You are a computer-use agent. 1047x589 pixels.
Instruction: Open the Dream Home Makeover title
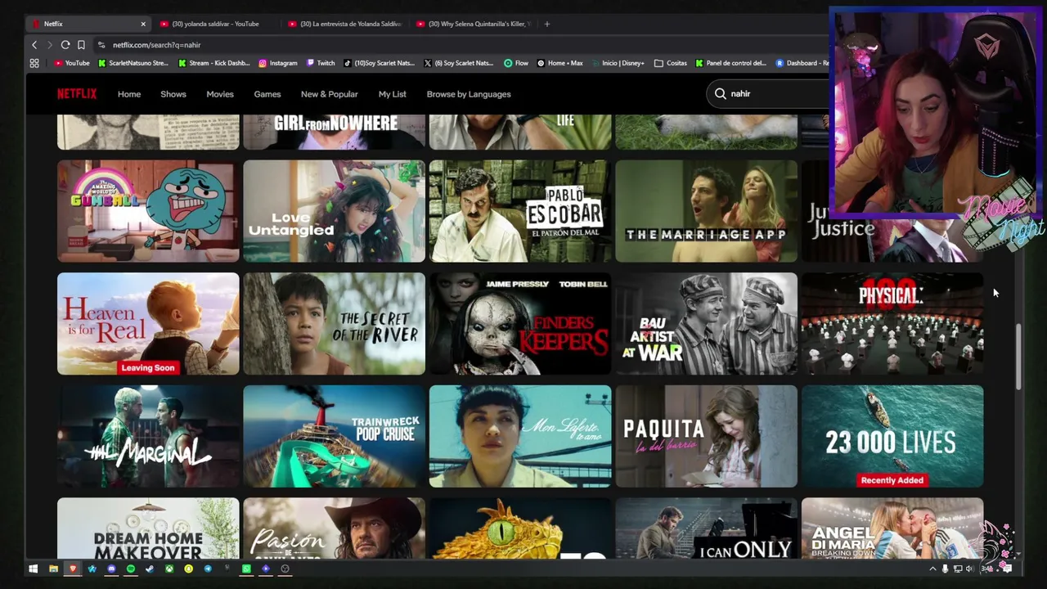tap(148, 528)
